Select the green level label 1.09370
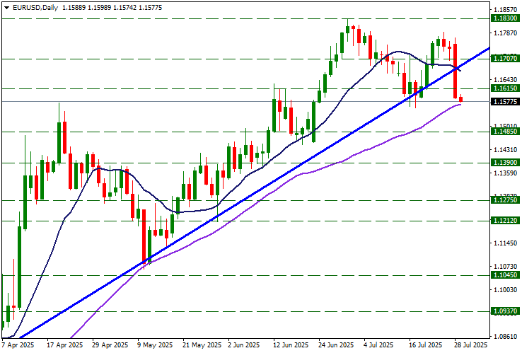The image size is (522, 353). tap(505, 311)
